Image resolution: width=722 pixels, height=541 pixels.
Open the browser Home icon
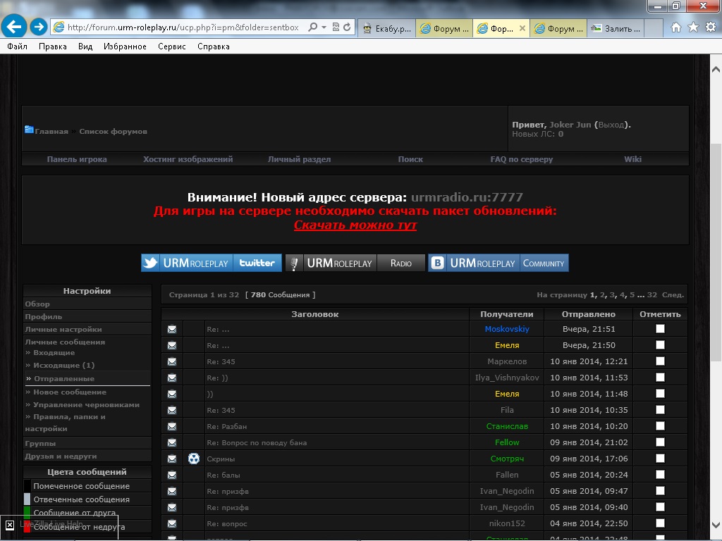pos(676,27)
